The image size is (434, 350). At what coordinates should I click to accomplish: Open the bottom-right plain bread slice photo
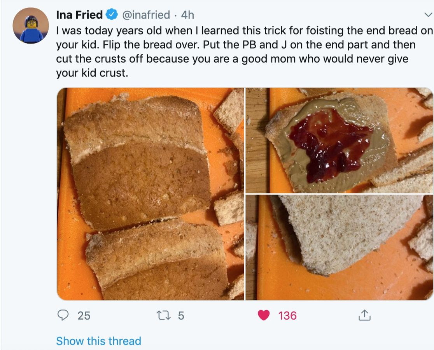339,247
